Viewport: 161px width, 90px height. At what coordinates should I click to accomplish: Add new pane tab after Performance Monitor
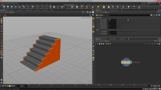coord(122,10)
